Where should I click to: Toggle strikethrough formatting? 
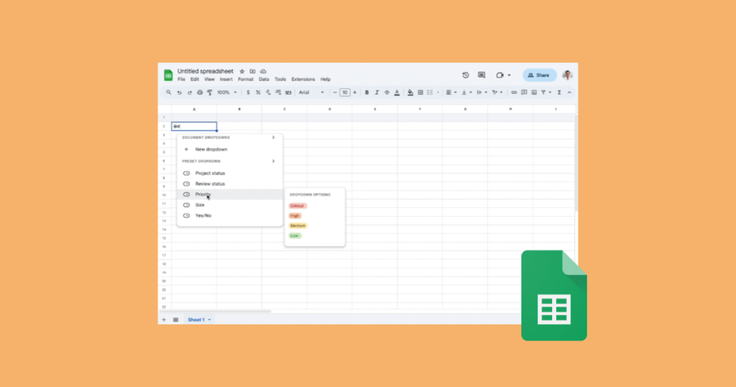(387, 92)
